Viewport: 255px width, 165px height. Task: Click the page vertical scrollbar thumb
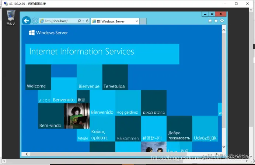coord(224,80)
